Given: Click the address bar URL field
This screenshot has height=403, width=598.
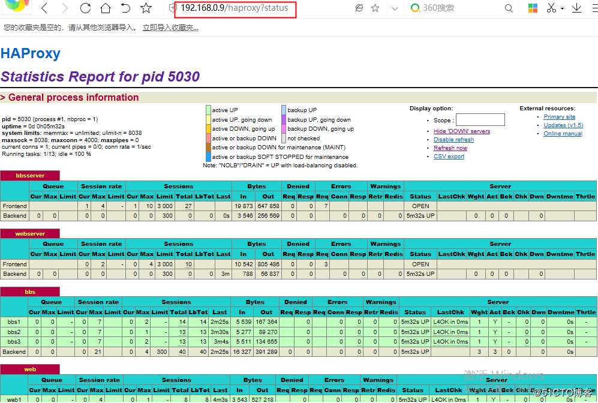Looking at the screenshot, I should [x=235, y=8].
